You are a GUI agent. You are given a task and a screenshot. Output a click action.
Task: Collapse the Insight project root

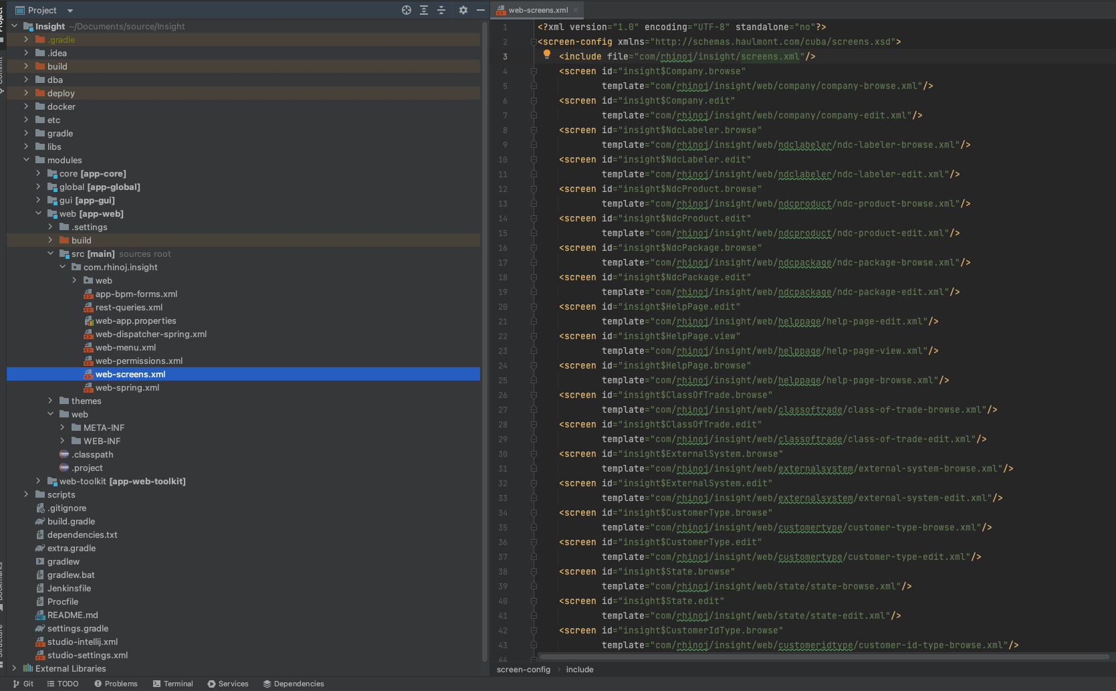(14, 26)
